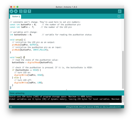Click the line 'const int ledPin = 7;'
Screen dimensions: 133x121
point(22,27)
